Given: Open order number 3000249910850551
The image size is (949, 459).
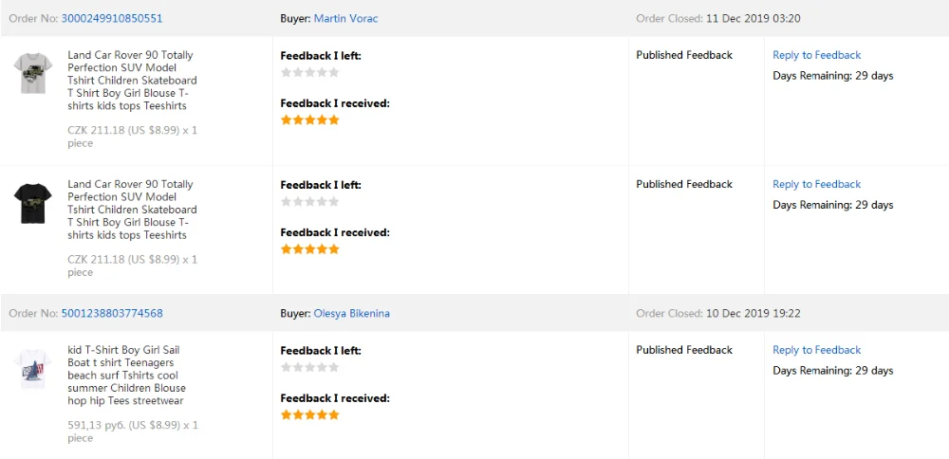Looking at the screenshot, I should click(112, 18).
